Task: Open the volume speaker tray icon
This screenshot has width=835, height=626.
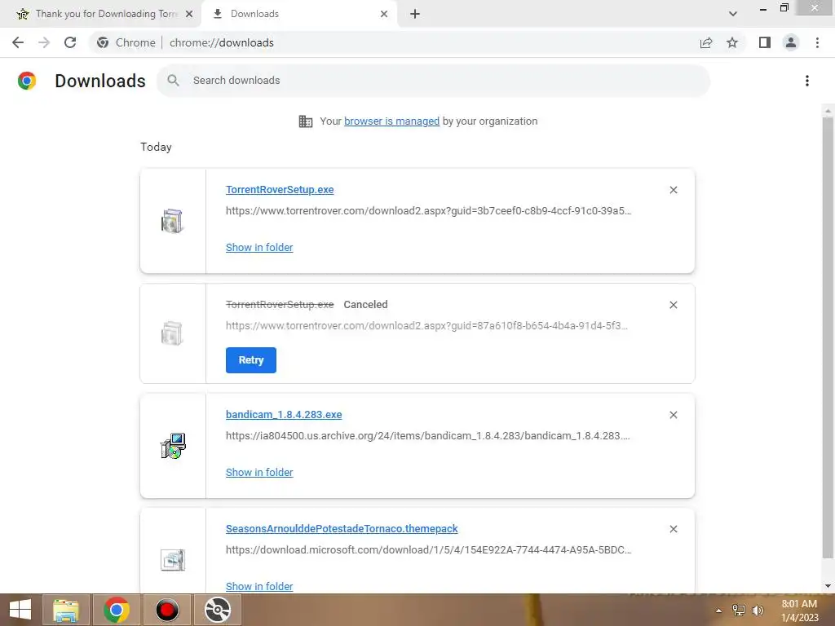Action: coord(758,611)
